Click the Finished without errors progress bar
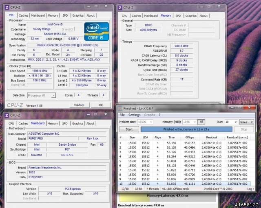261x208 pixels. click(x=186, y=129)
